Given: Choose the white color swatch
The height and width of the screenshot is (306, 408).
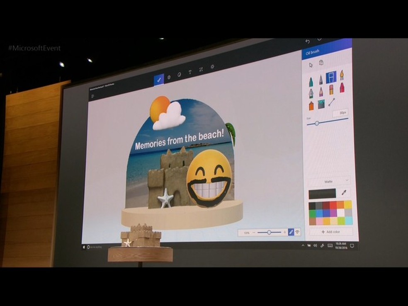Looking at the screenshot, I should pyautogui.click(x=340, y=213).
